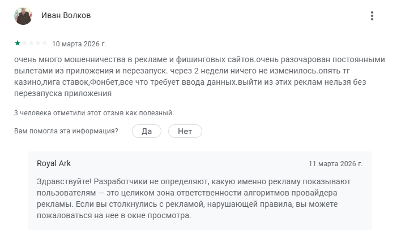Click the reply date 11 марта 2026

(335, 164)
